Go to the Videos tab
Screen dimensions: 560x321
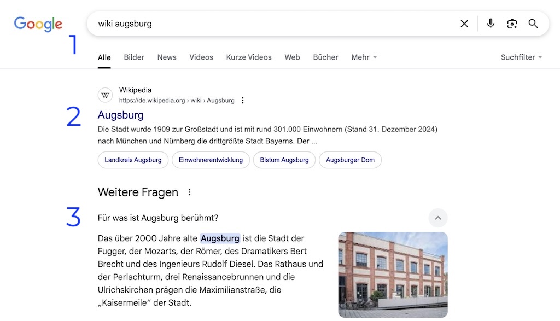click(x=201, y=57)
